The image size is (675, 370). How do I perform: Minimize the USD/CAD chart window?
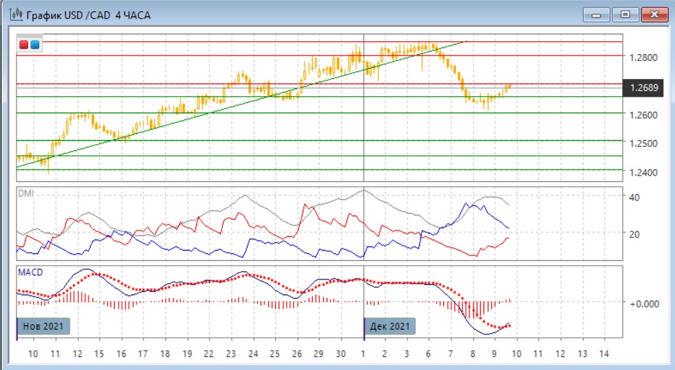596,14
